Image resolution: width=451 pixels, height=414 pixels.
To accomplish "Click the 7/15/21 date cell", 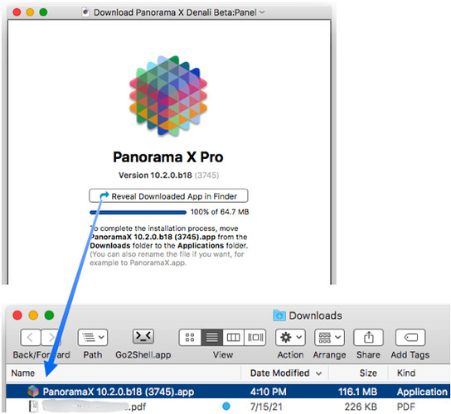I will pos(266,407).
